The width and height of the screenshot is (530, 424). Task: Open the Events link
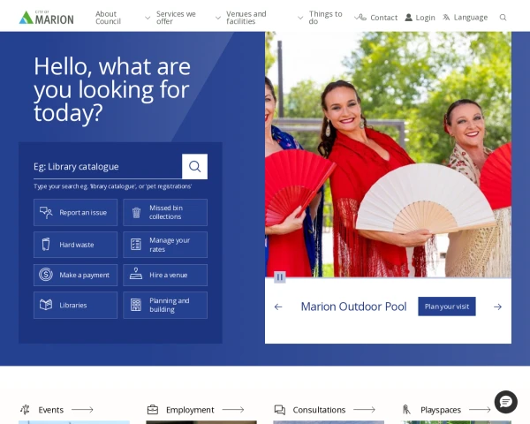51,410
